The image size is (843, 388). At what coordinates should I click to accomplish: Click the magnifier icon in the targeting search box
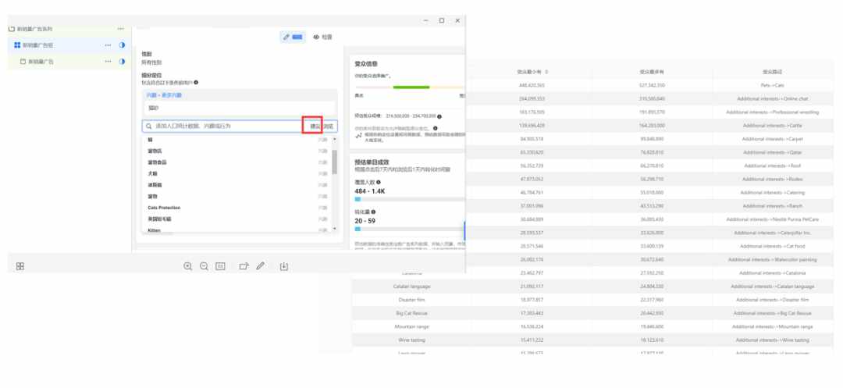pos(149,126)
